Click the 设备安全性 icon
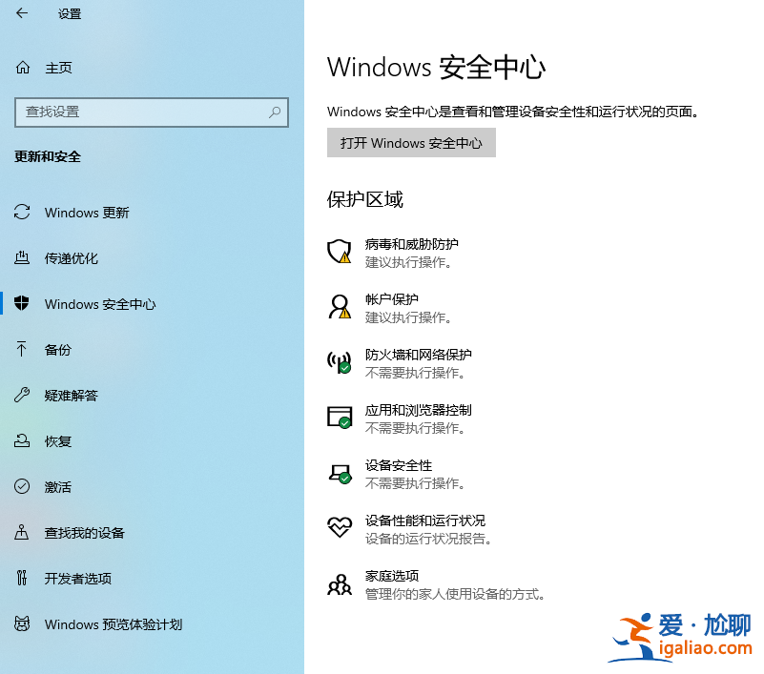 [340, 473]
